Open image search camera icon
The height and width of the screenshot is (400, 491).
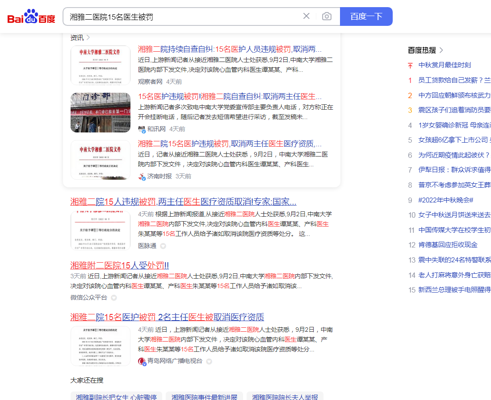pyautogui.click(x=327, y=16)
